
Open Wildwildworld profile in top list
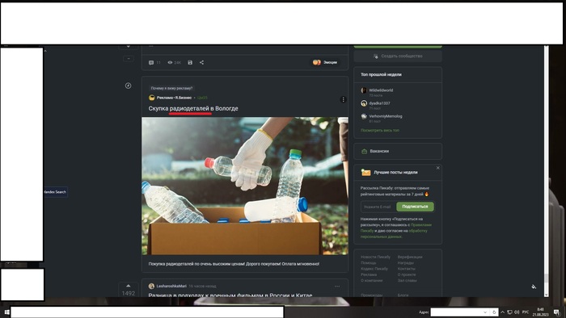(381, 90)
